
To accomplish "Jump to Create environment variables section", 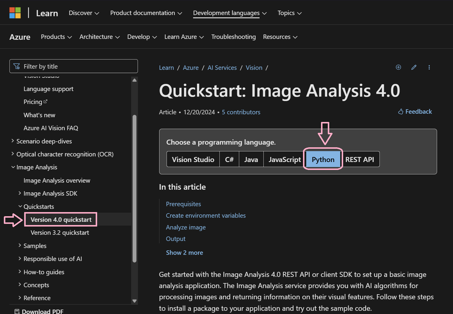I will click(206, 216).
